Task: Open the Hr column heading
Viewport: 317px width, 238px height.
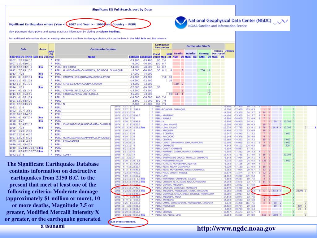Action: 26,57
